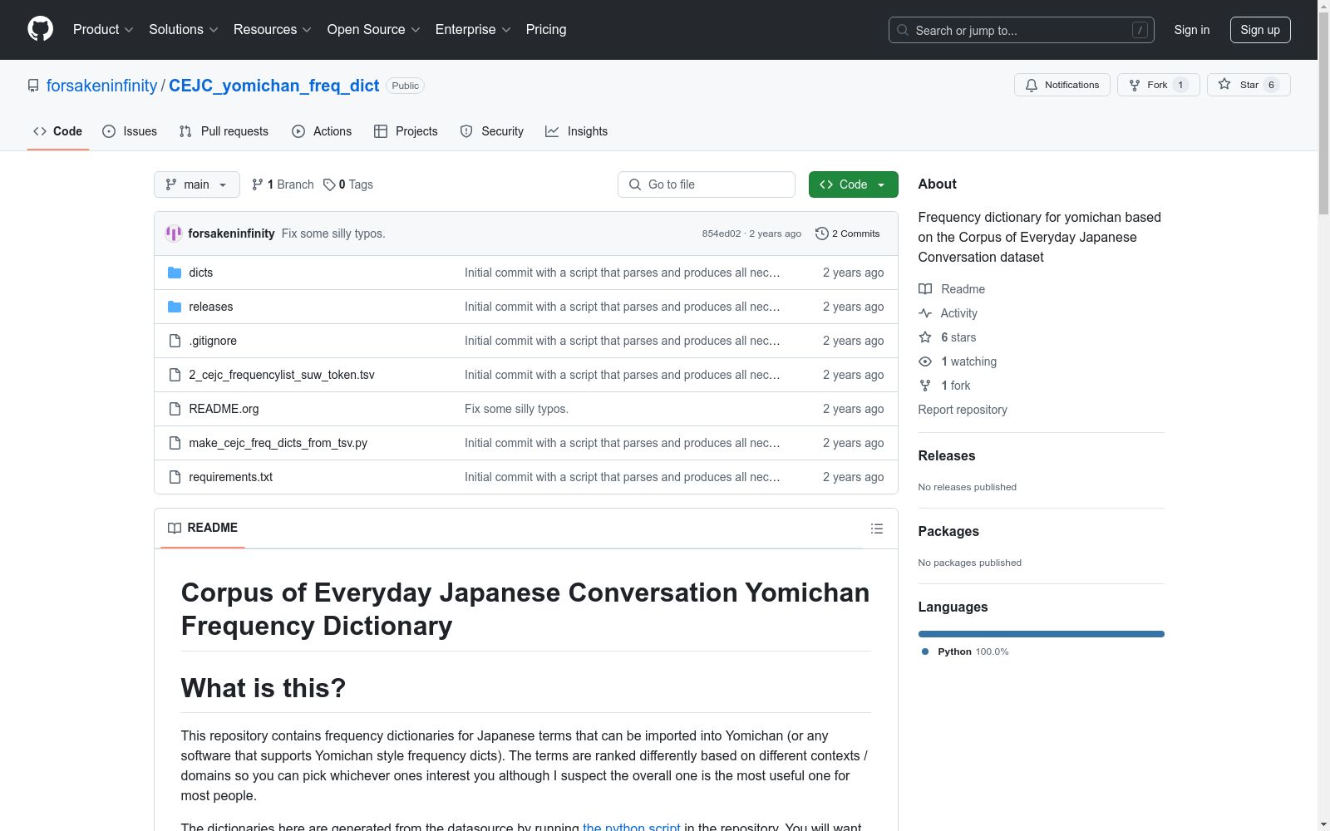Click the eye icon beside 1 watching

pyautogui.click(x=925, y=361)
